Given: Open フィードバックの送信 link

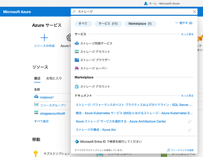Looking at the screenshot, I should point(182,150).
